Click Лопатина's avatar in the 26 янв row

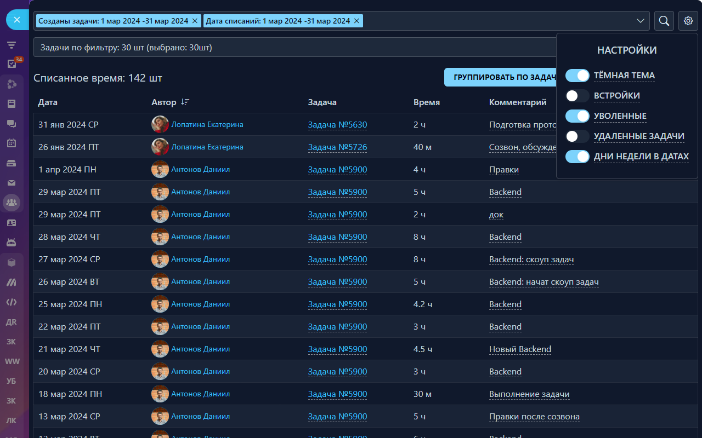(x=160, y=147)
